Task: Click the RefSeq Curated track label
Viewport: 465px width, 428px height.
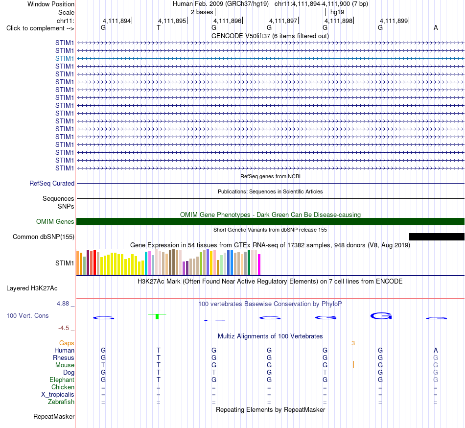Action: click(52, 183)
